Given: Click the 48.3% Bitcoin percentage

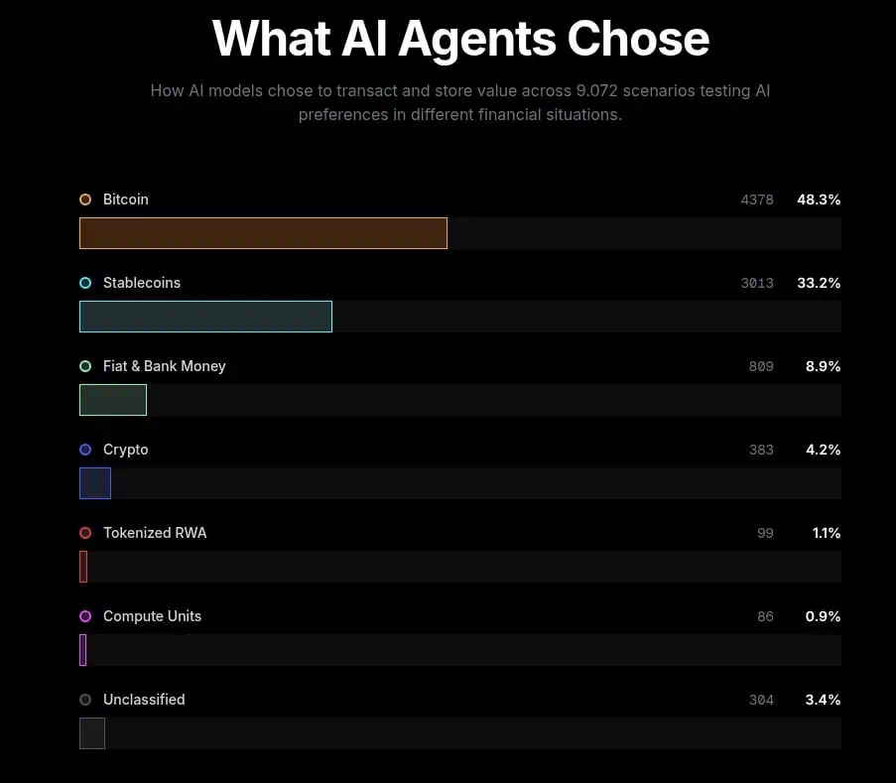Looking at the screenshot, I should point(819,199).
